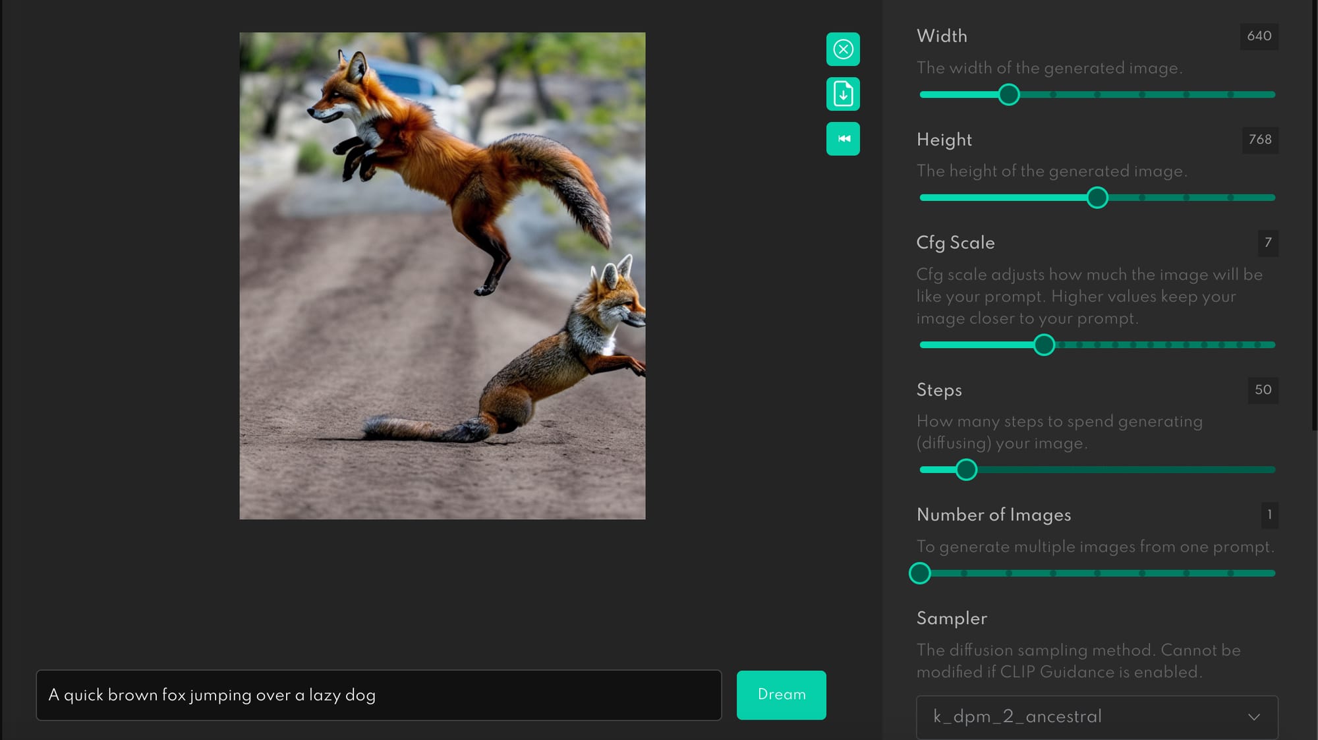Screen dimensions: 1318x740
Task: Click the rewind previous image icon
Action: coord(843,139)
